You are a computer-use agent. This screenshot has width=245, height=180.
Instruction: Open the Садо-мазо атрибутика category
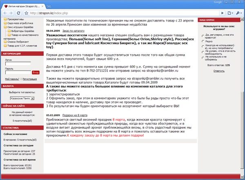18,23
